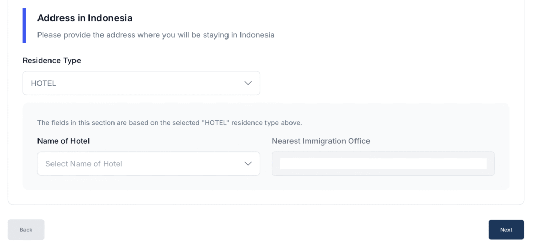Click the chevron in the hotel name selector
The image size is (533, 249).
point(248,164)
